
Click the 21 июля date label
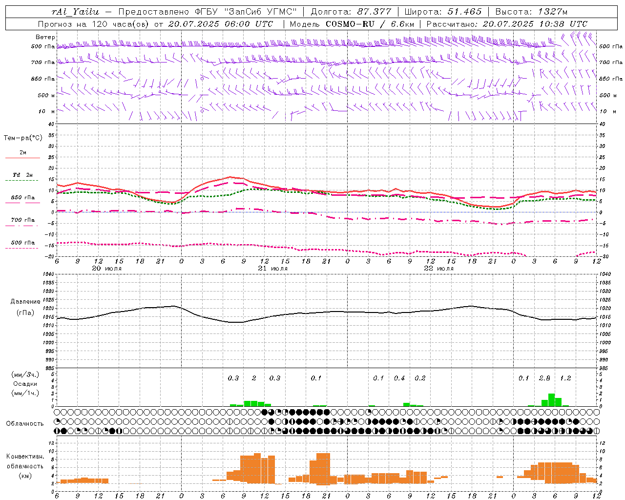tap(273, 269)
